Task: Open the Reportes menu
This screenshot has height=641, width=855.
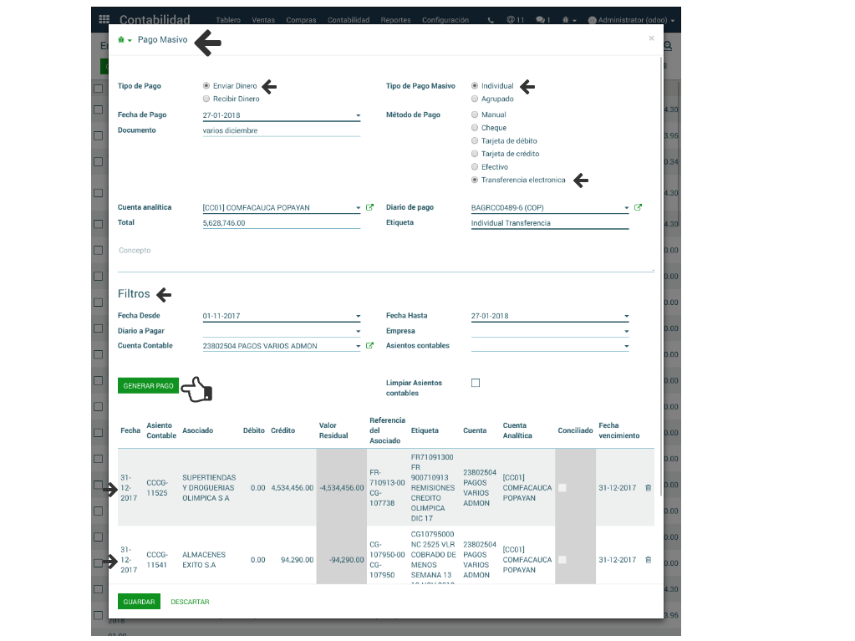Action: [395, 19]
